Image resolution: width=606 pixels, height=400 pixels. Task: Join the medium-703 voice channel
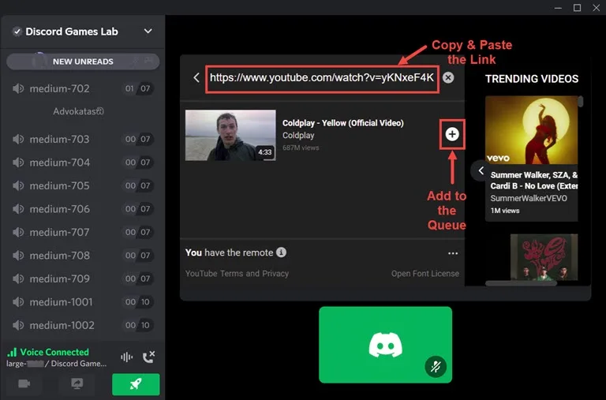click(x=83, y=139)
